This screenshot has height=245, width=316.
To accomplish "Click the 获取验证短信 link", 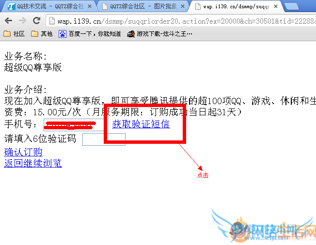I will pyautogui.click(x=141, y=124).
